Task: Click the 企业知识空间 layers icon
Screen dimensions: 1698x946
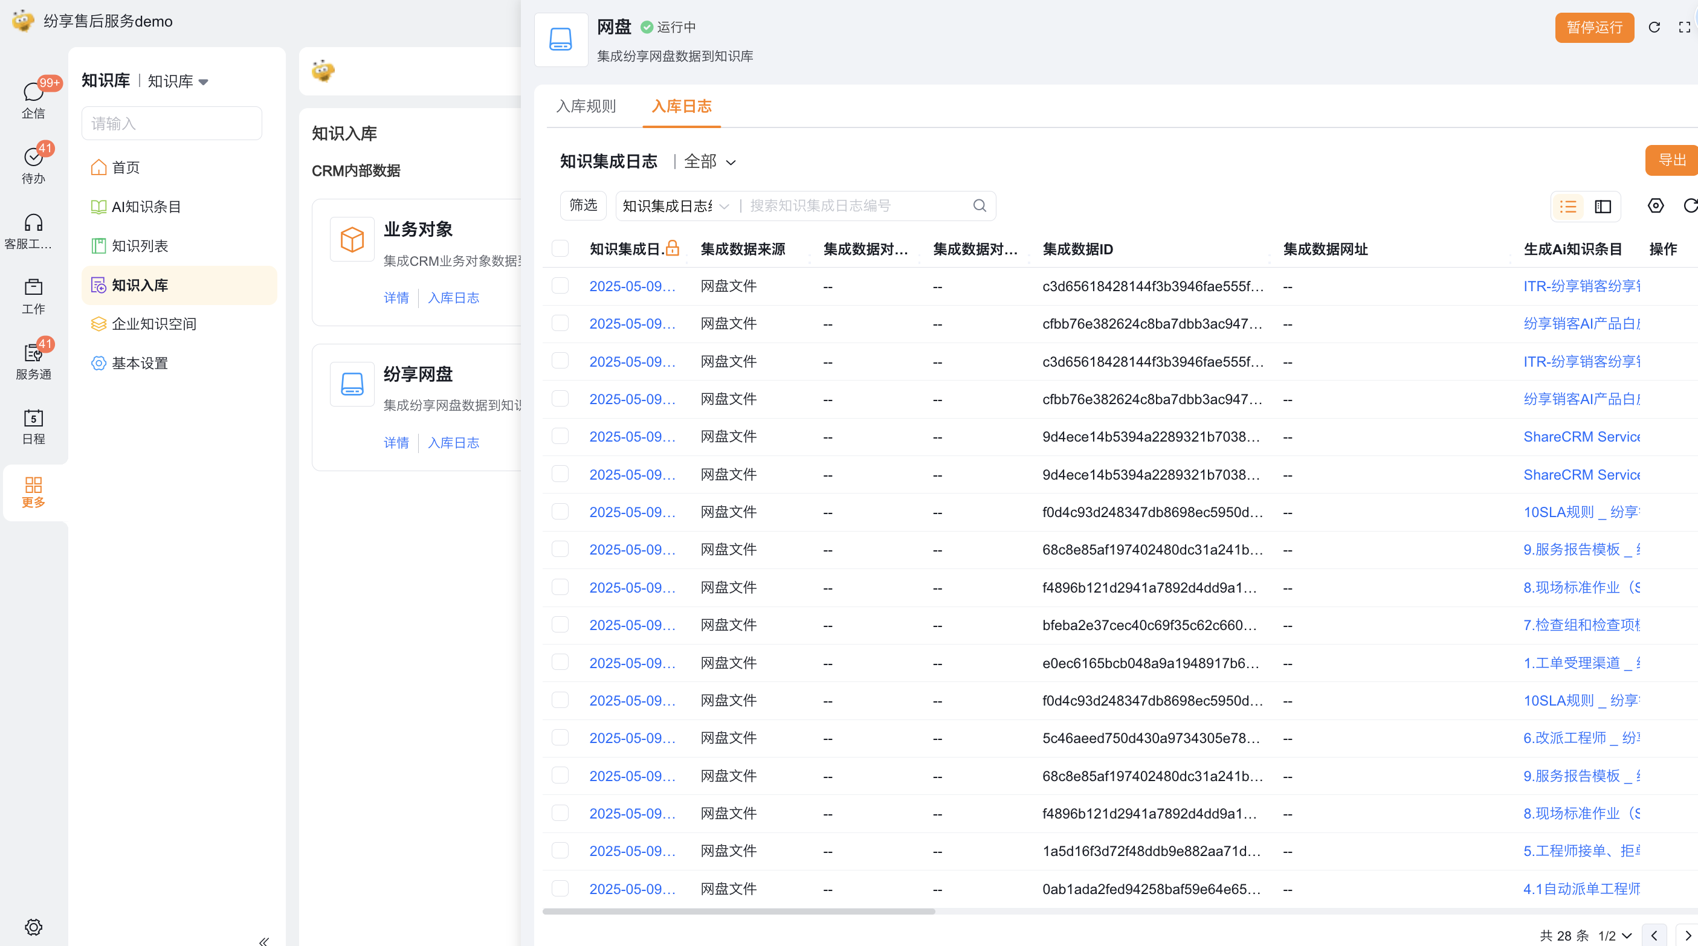Action: (98, 324)
